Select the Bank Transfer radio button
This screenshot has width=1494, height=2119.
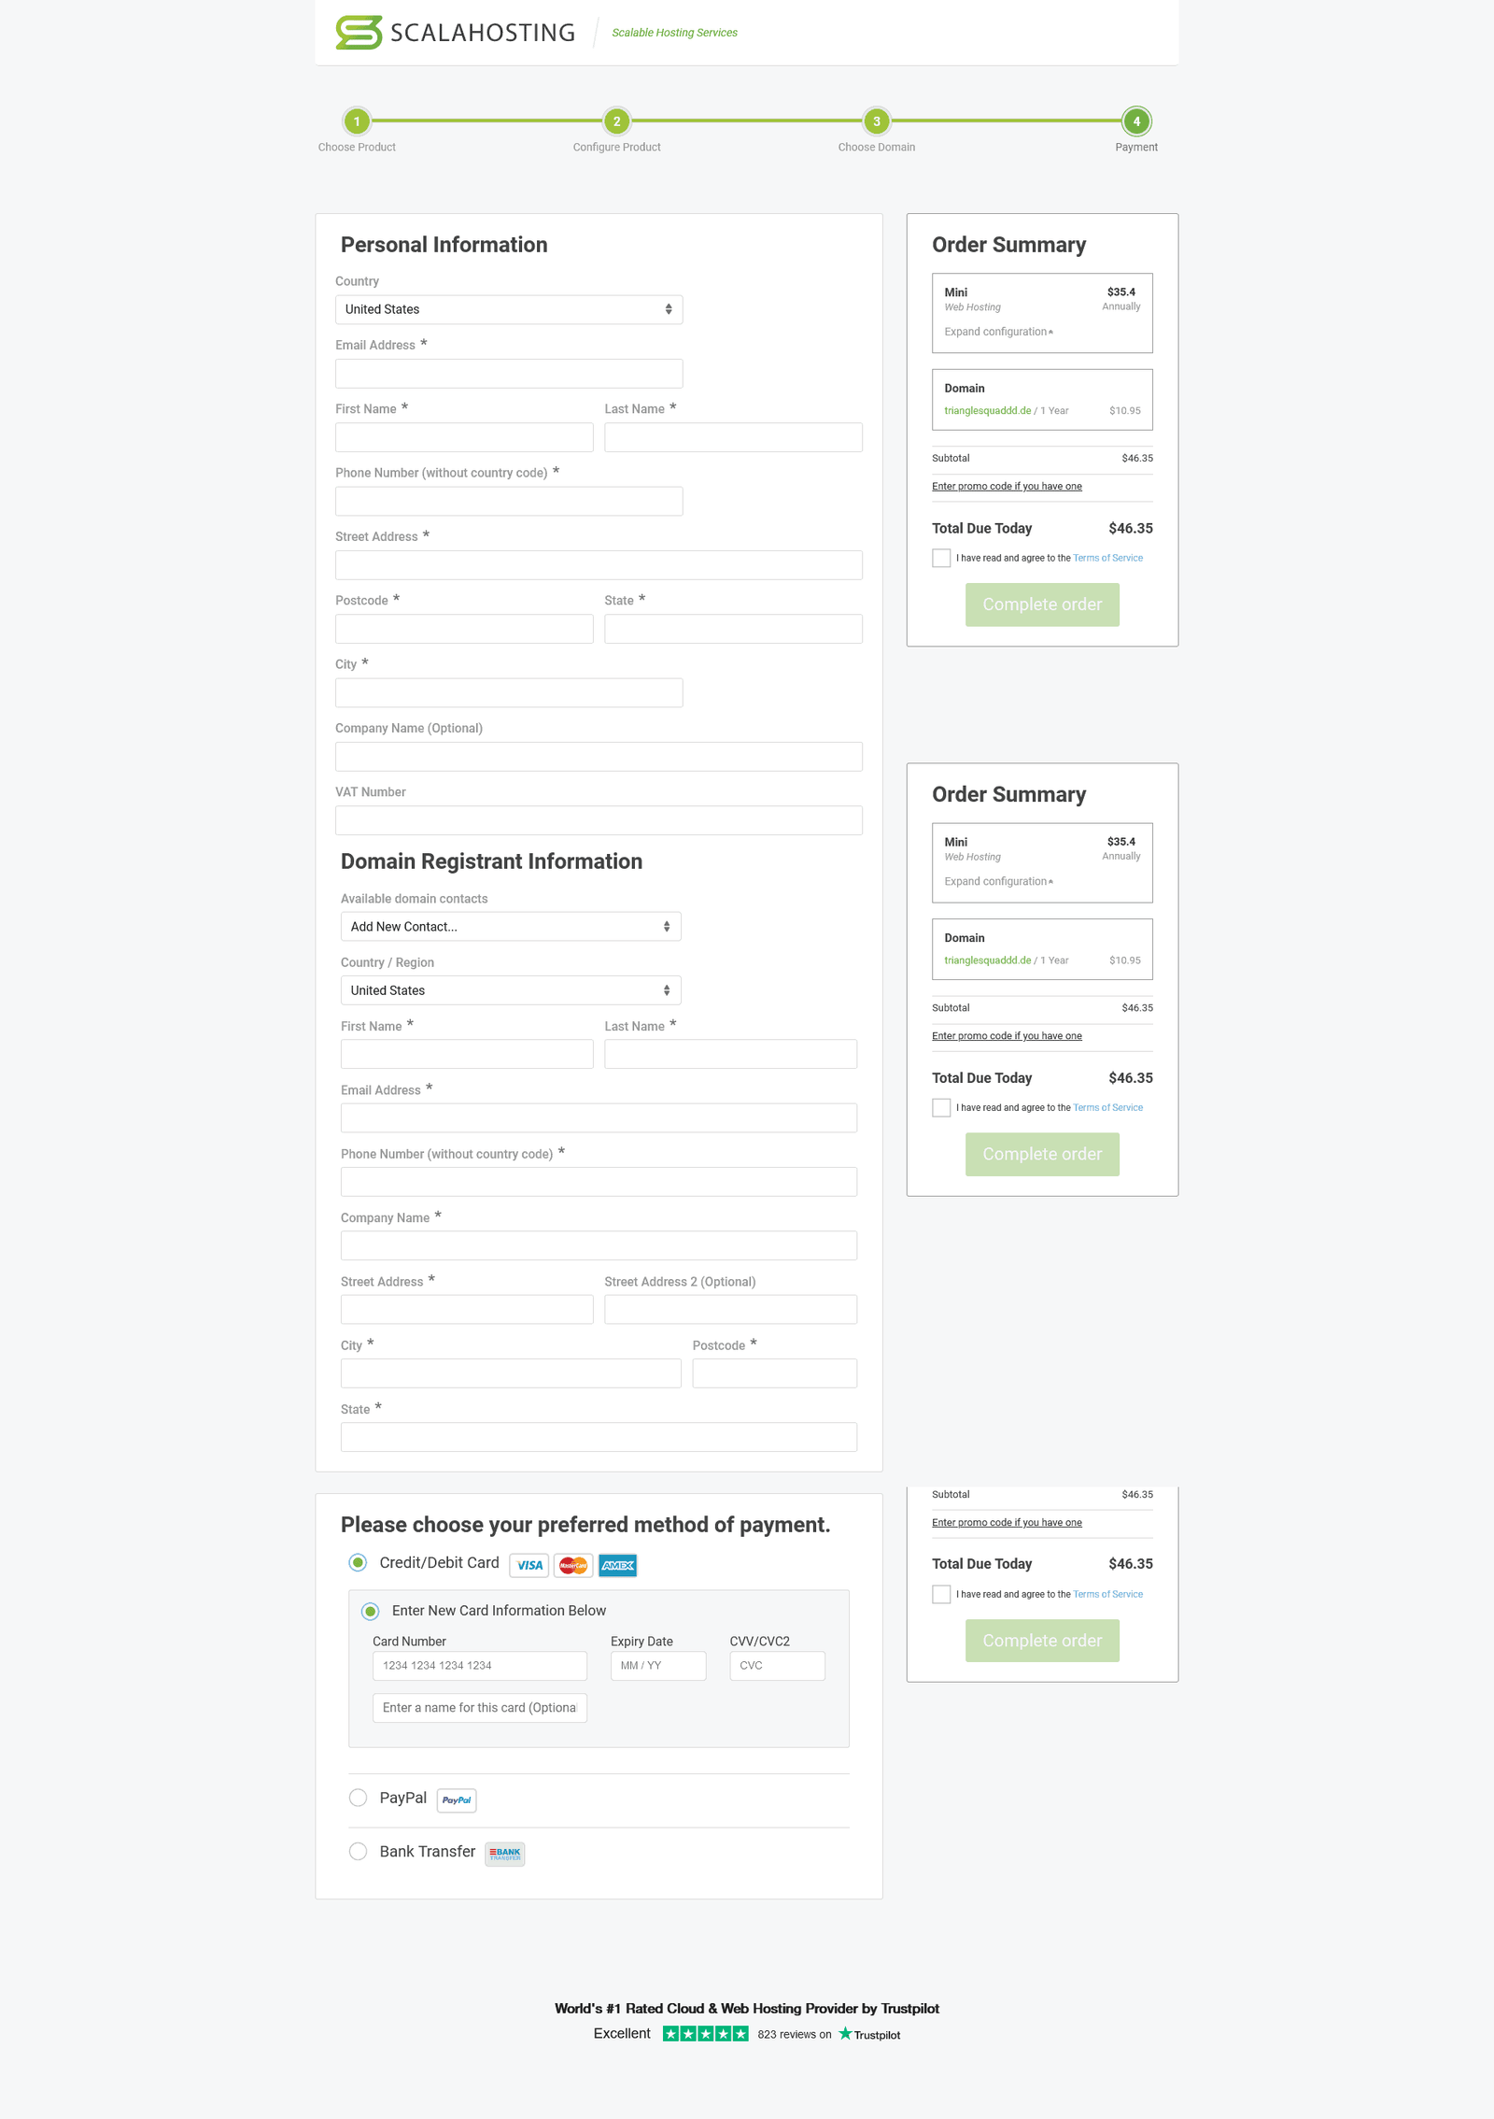pos(358,1851)
